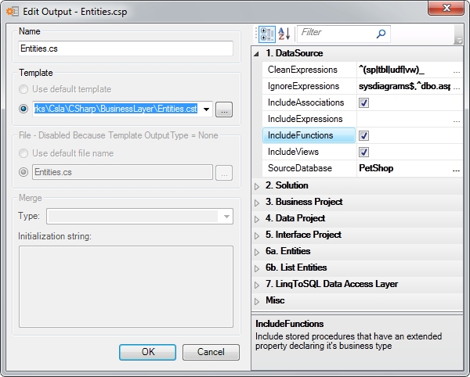
Task: Open IgnoreExpressions editor via ellipsis
Action: click(x=456, y=87)
